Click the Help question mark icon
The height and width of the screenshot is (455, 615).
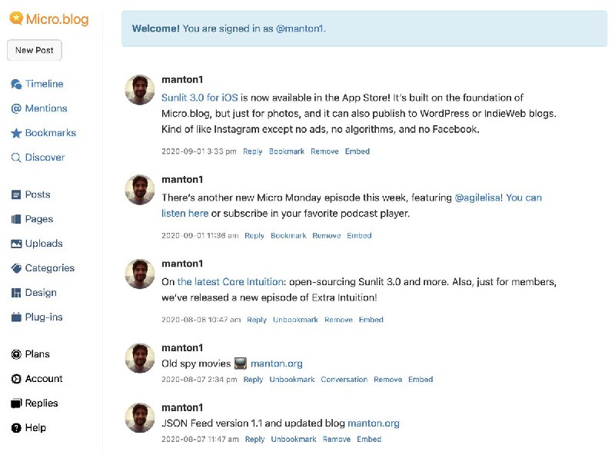click(x=16, y=428)
